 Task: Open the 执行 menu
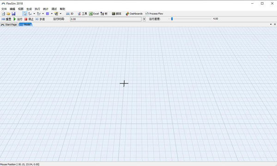tap(37, 9)
